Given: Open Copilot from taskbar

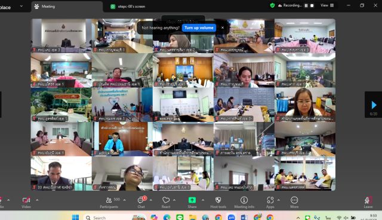Looking at the screenshot, I should pyautogui.click(x=154, y=217).
